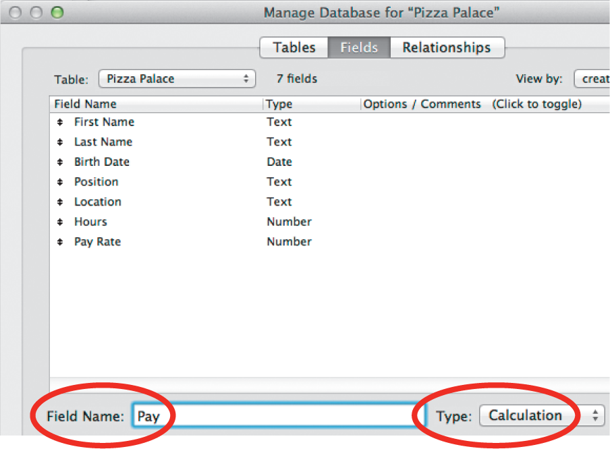Screen dimensions: 610x449
Task: Click the reorder handle beside Hours
Action: point(60,222)
